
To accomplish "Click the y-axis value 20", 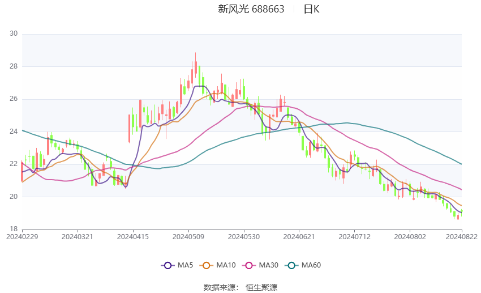I will (14, 197).
